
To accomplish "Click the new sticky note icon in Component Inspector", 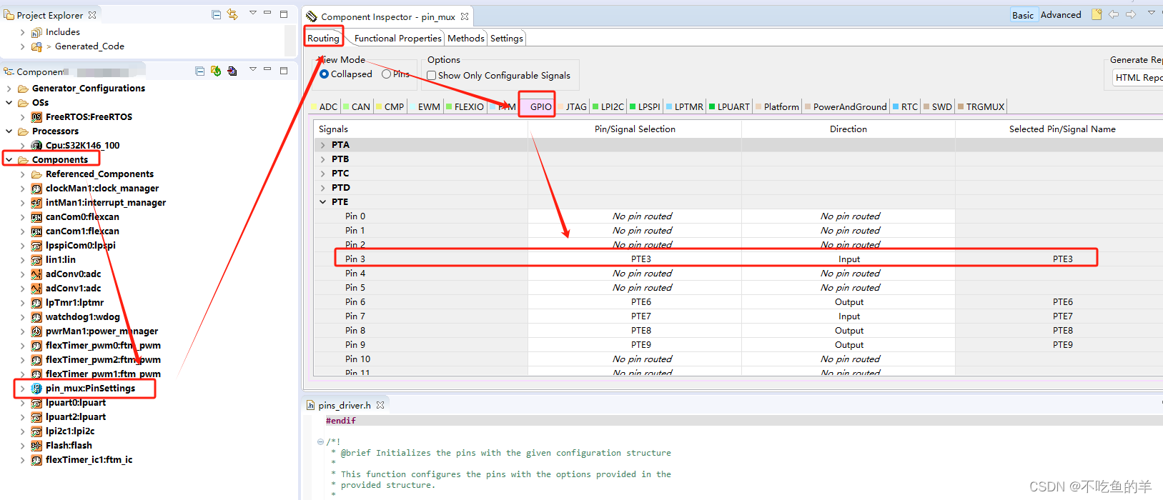I will click(1097, 14).
